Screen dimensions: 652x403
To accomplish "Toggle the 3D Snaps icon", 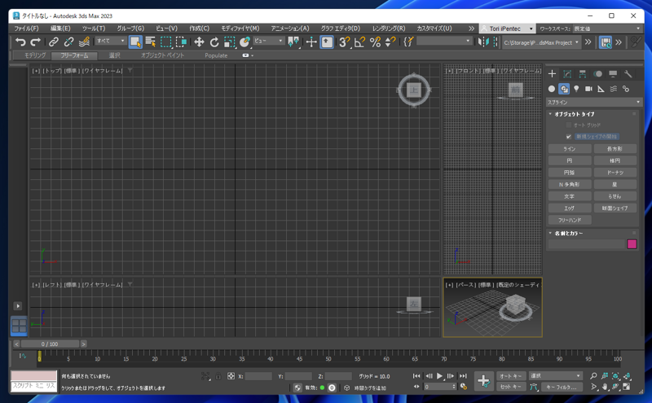I will [344, 42].
